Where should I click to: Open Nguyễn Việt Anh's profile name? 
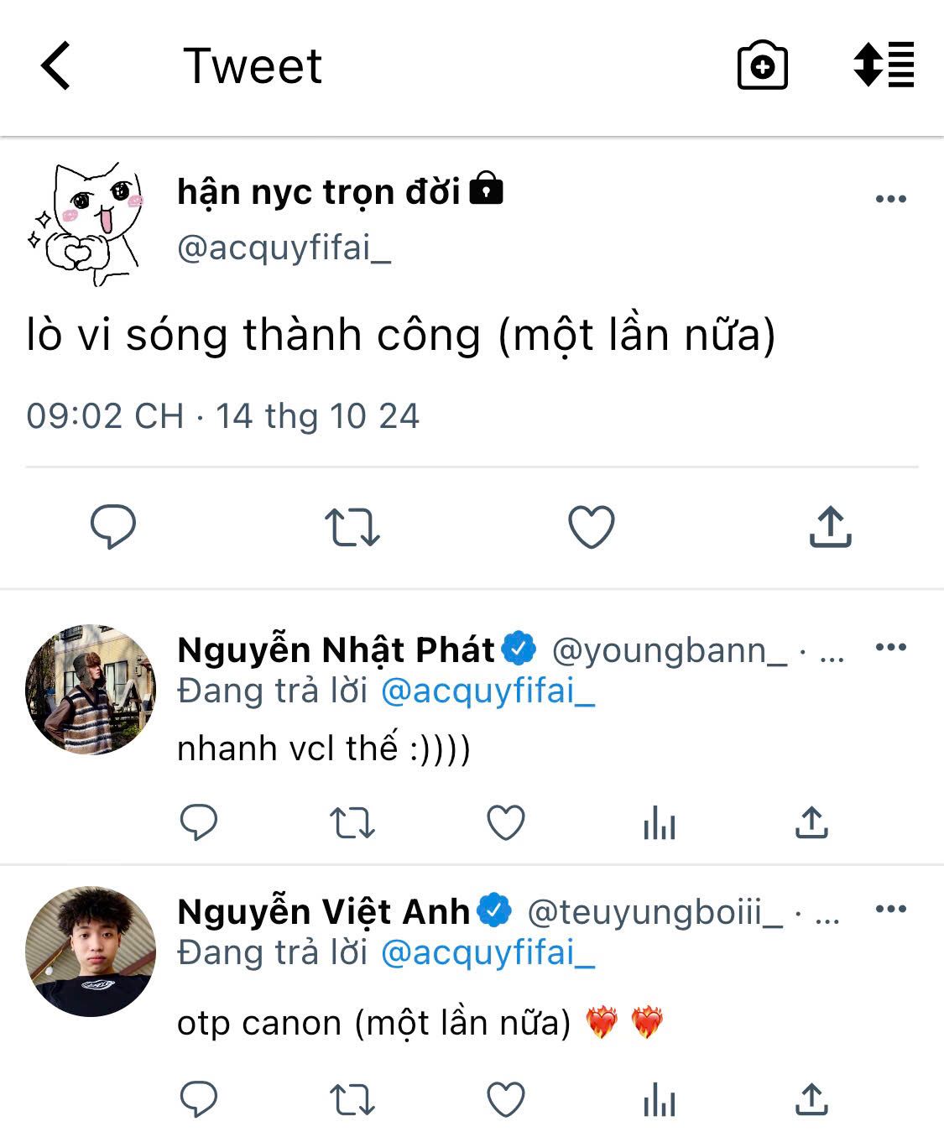[324, 911]
